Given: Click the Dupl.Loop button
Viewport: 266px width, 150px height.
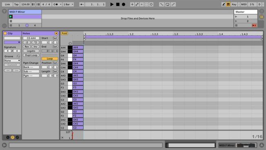Looking at the screenshot, I should 31,55.
